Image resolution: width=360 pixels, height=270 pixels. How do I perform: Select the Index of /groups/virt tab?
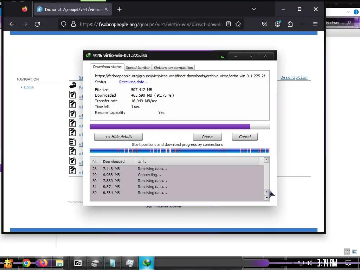(x=73, y=9)
